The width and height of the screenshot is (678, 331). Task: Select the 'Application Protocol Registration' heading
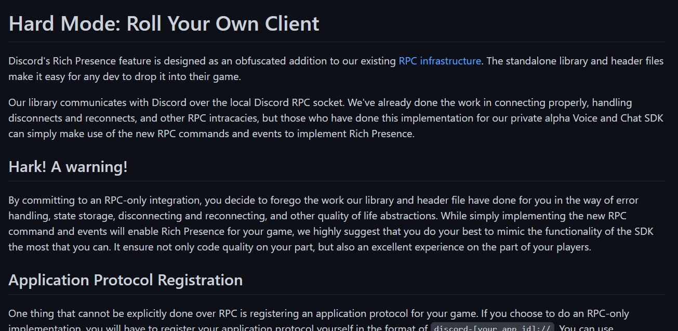pos(125,280)
